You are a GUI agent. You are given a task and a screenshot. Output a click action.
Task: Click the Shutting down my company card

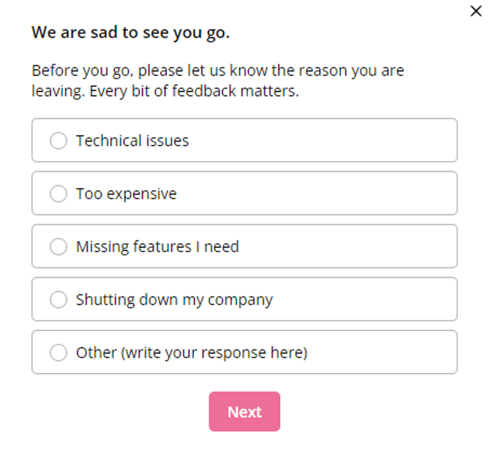coord(244,299)
